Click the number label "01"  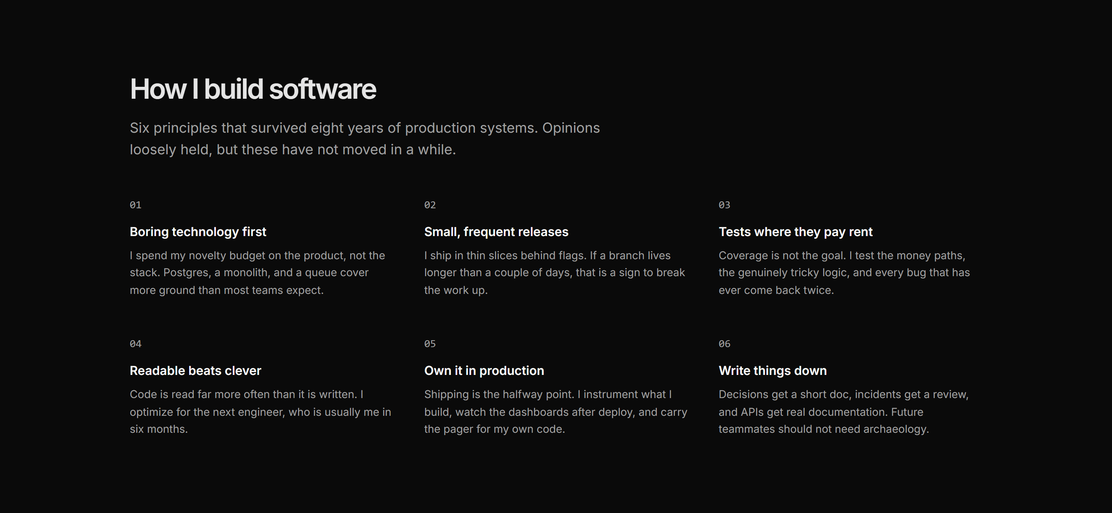(x=136, y=205)
